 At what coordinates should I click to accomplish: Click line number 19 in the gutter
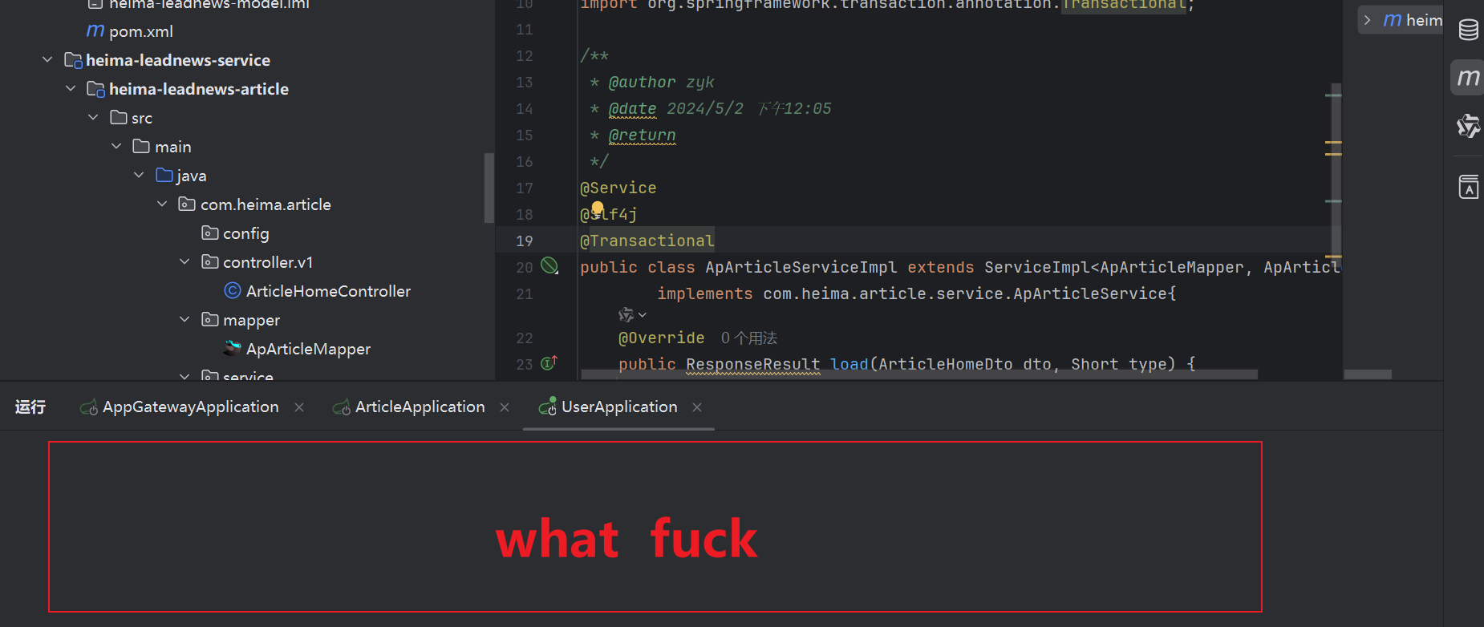tap(525, 241)
